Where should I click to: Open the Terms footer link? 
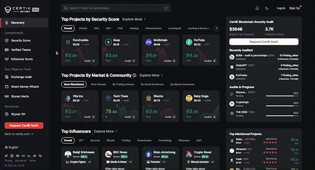click(x=32, y=161)
